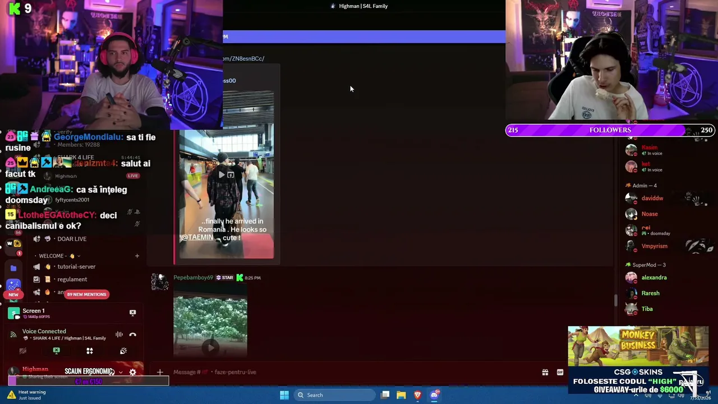This screenshot has width=718, height=404.
Task: Open member alexandra in member list
Action: tap(654, 278)
